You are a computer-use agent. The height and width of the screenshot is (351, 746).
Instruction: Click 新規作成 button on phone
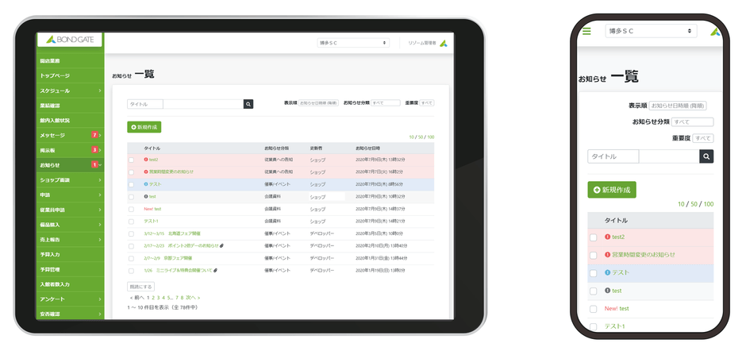point(612,190)
